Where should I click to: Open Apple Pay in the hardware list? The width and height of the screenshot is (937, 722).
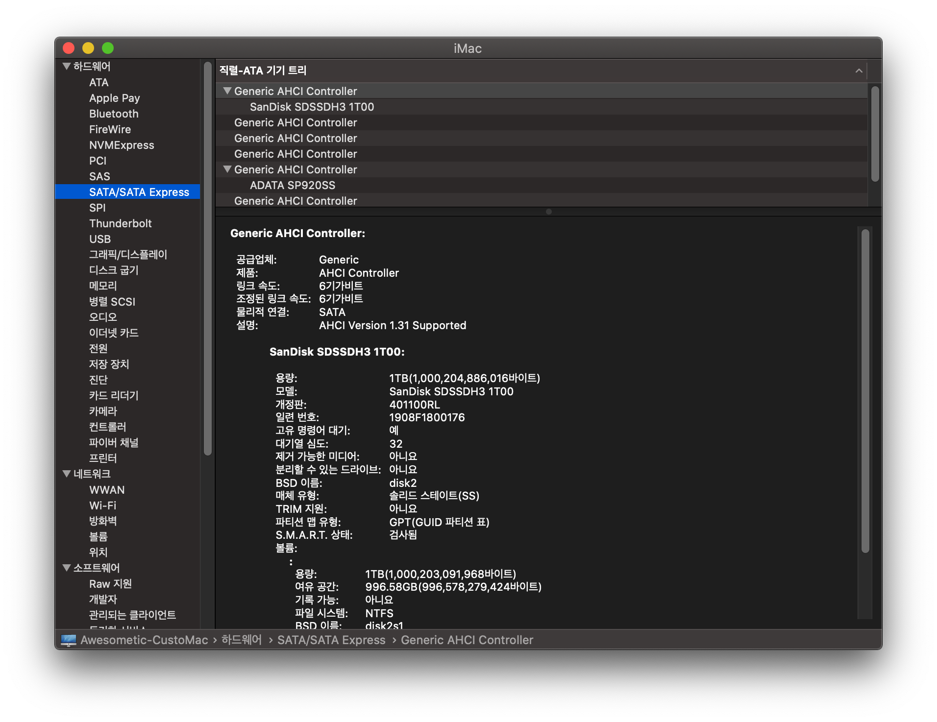[115, 98]
